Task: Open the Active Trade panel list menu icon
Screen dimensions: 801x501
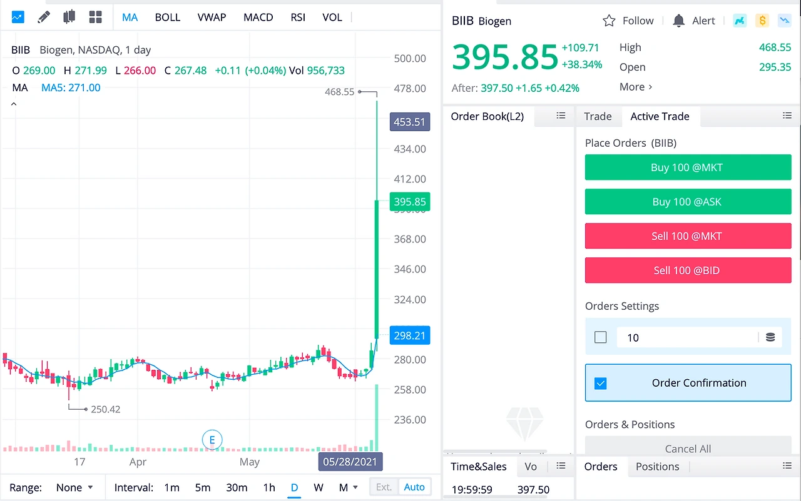Action: [x=787, y=116]
